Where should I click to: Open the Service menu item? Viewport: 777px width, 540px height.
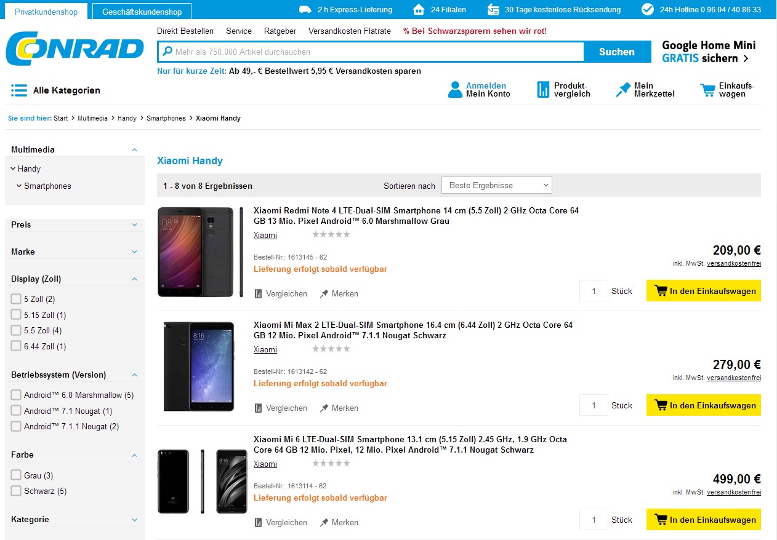239,31
